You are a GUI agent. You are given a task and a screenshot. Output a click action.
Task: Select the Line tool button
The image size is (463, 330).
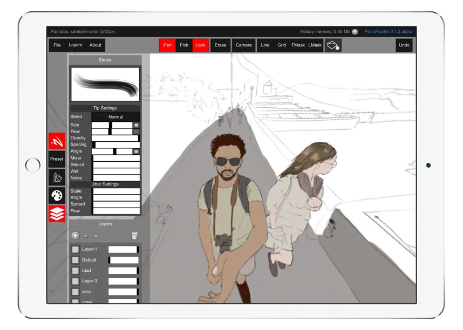click(265, 45)
